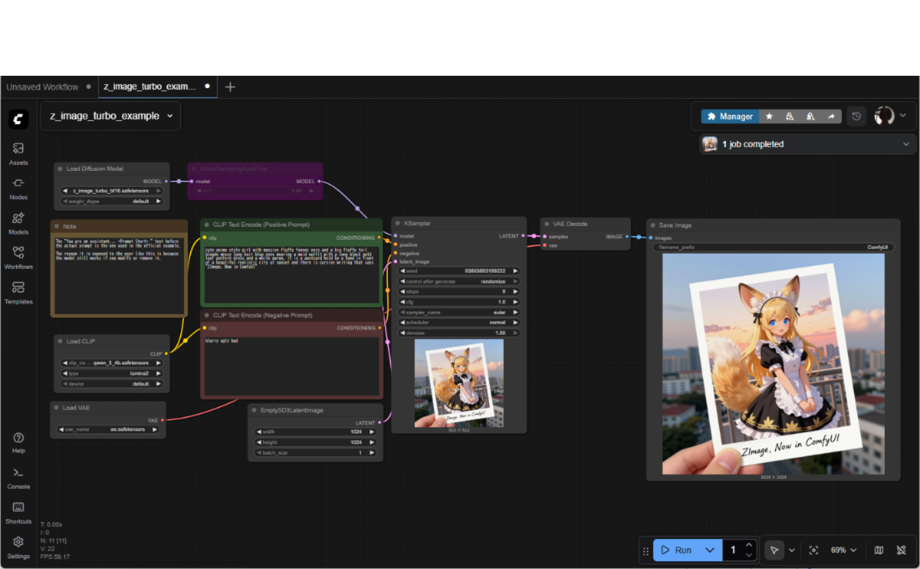This screenshot has width=920, height=569.
Task: Collapse the Load Diffusion Model node
Action: click(x=60, y=169)
